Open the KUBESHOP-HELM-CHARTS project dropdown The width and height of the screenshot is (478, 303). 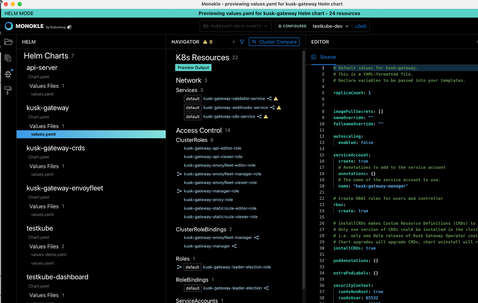click(235, 26)
